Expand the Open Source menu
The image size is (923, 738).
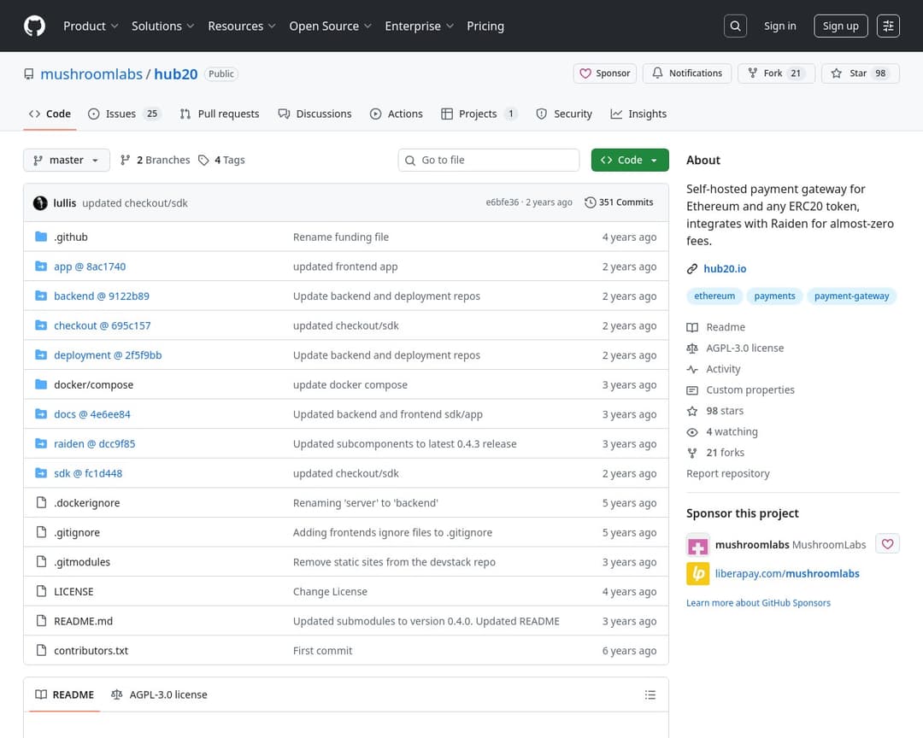[330, 26]
